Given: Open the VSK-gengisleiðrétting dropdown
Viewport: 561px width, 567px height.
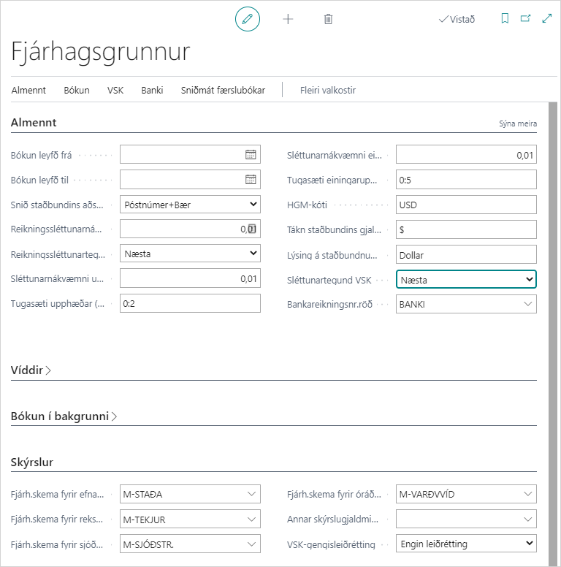Looking at the screenshot, I should [466, 544].
